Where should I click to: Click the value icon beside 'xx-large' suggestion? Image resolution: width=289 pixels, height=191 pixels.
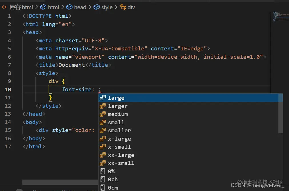[103, 155]
